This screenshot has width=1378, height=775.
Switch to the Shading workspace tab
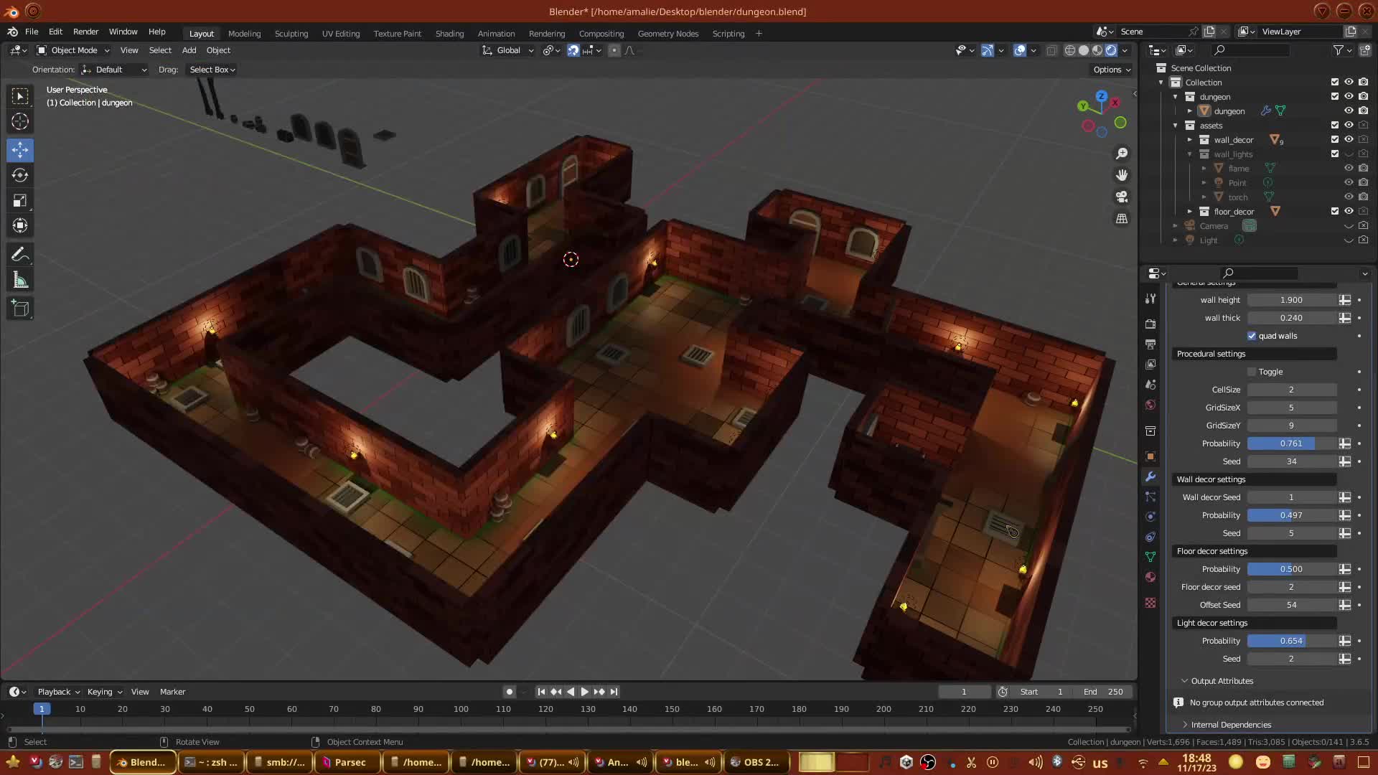pos(449,34)
